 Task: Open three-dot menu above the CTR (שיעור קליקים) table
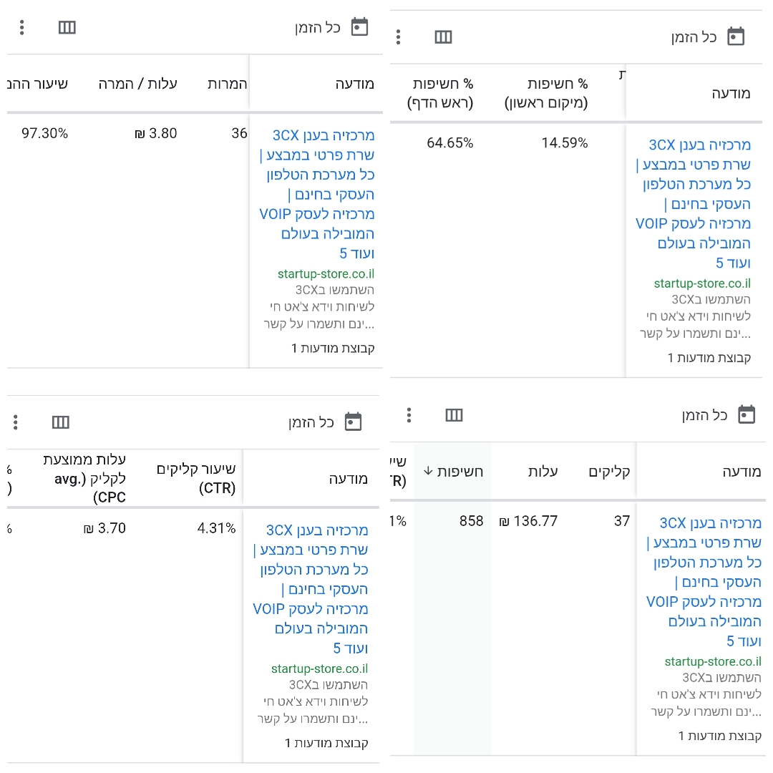[x=16, y=422]
